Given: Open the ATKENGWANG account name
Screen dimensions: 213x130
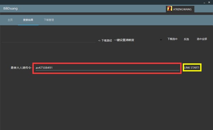Looking at the screenshot, I should (182, 9).
